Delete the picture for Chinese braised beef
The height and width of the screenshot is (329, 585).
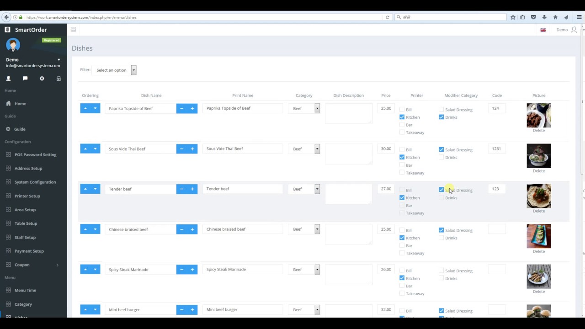point(539,251)
